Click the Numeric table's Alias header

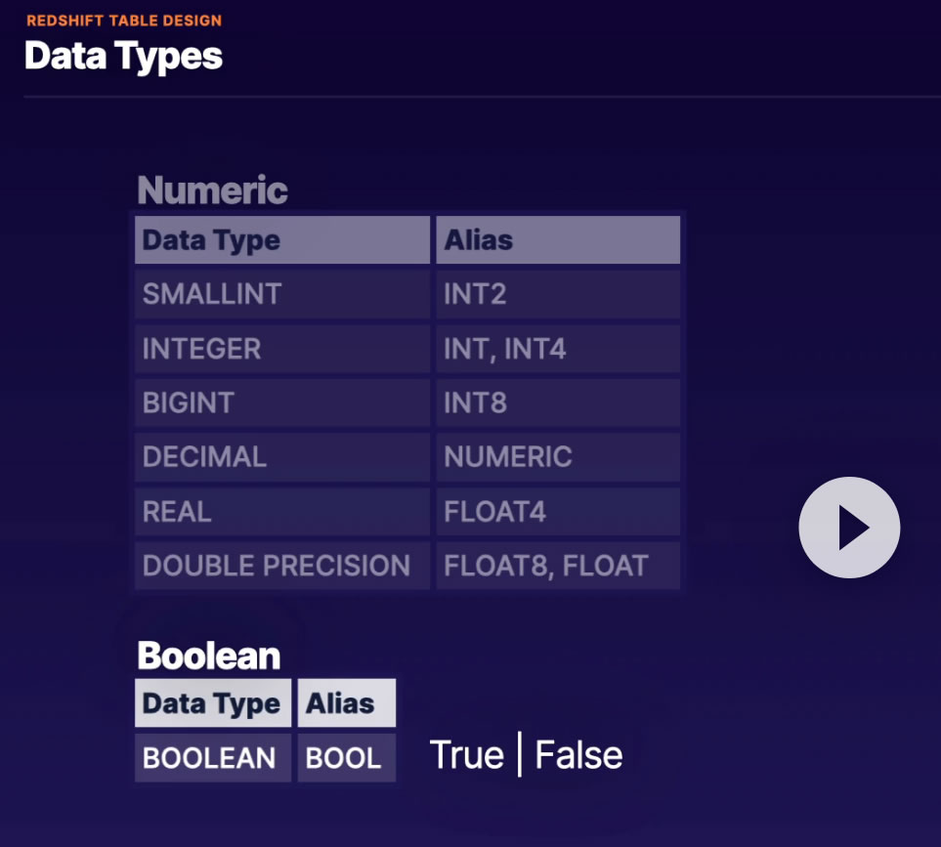(557, 240)
